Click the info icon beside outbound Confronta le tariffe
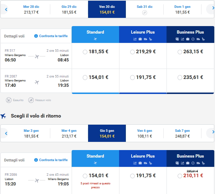 coord(36,36)
